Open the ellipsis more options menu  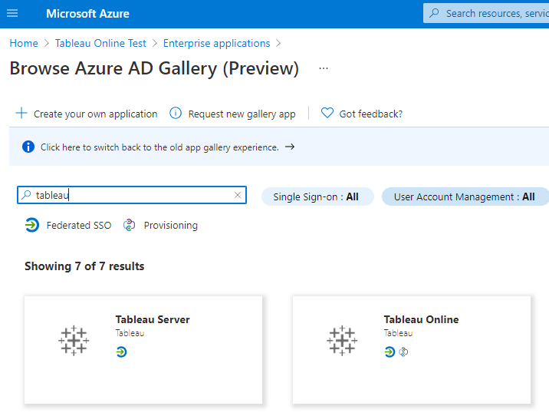324,68
